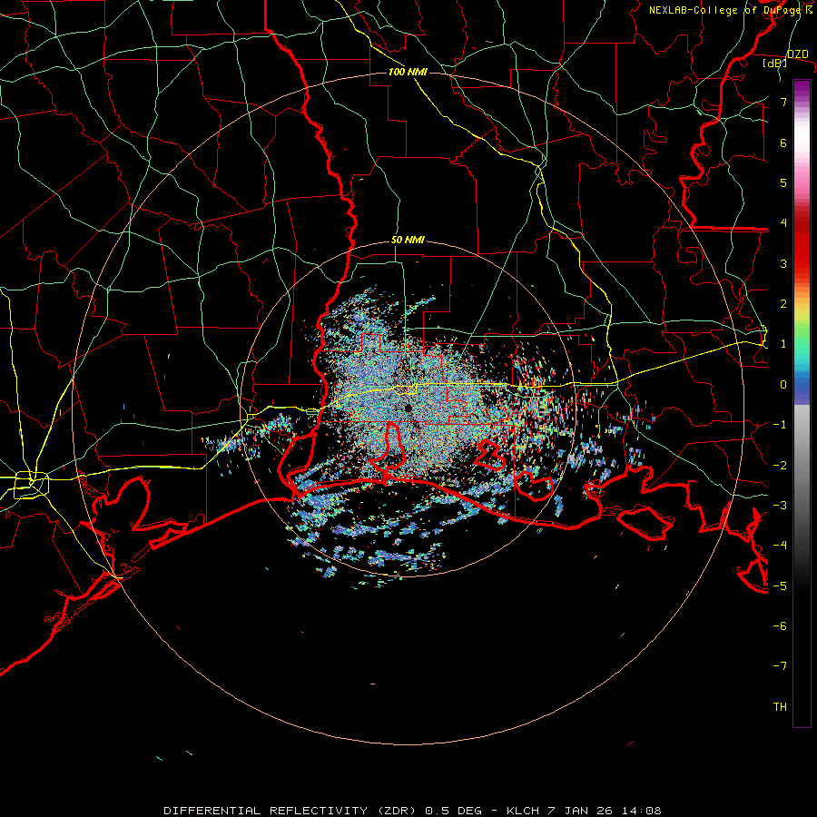Image resolution: width=817 pixels, height=817 pixels.
Task: Click the -3 value on the color scale
Action: [780, 506]
